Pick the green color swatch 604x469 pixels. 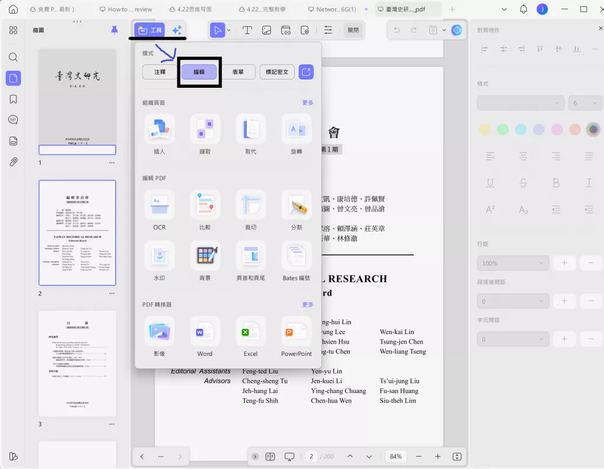click(x=503, y=130)
